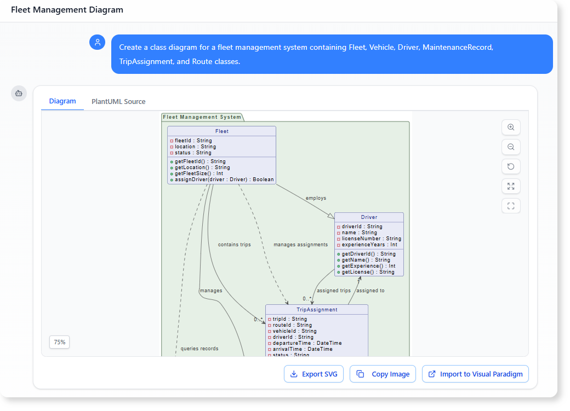Click the 75% zoom level indicator

[x=59, y=341]
